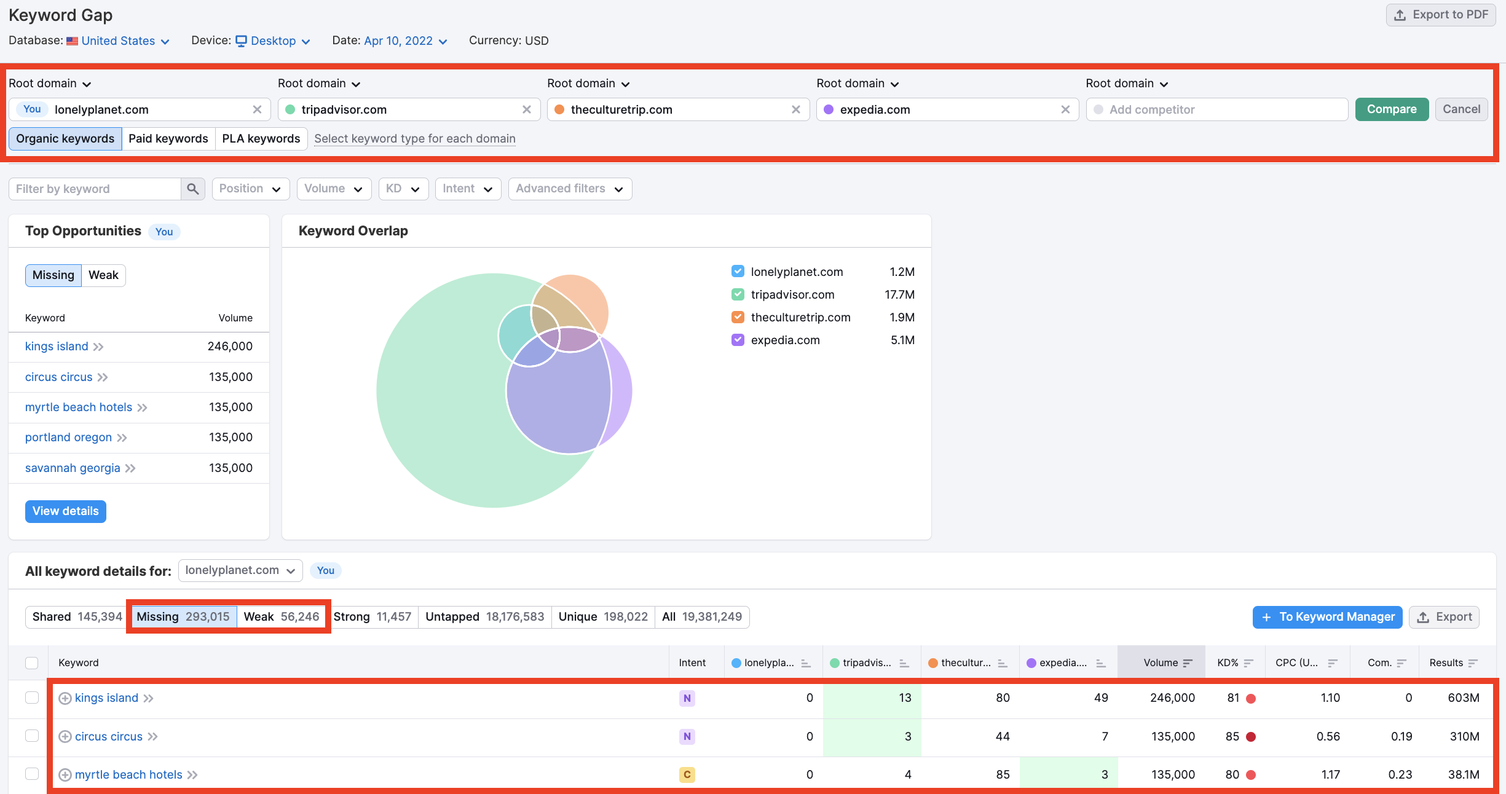Switch to the Strong keywords tab

click(x=373, y=617)
